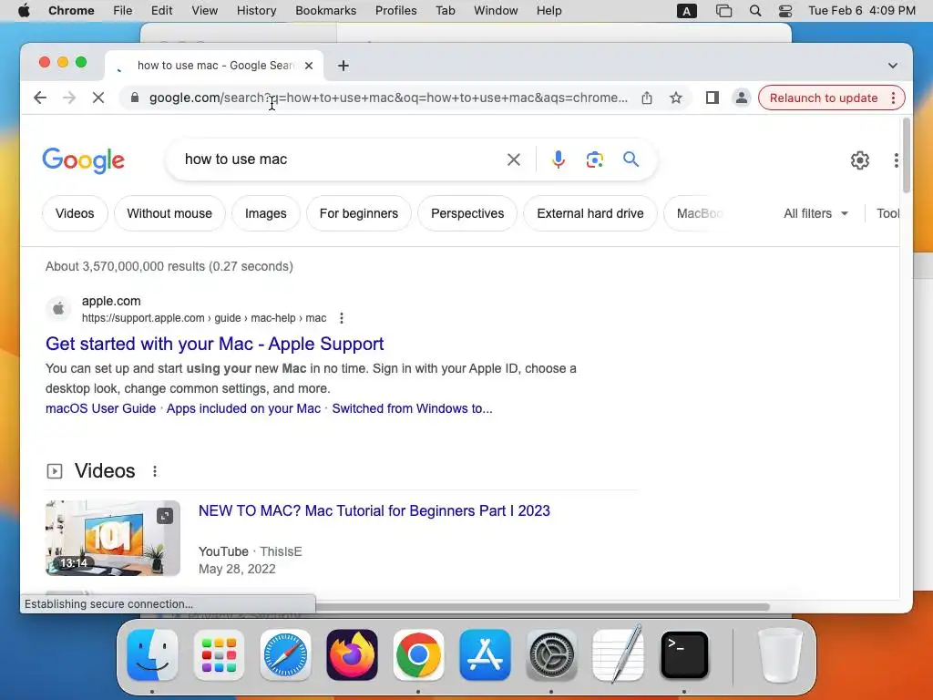The height and width of the screenshot is (700, 933).
Task: Open the Apple menu
Action: click(x=24, y=11)
